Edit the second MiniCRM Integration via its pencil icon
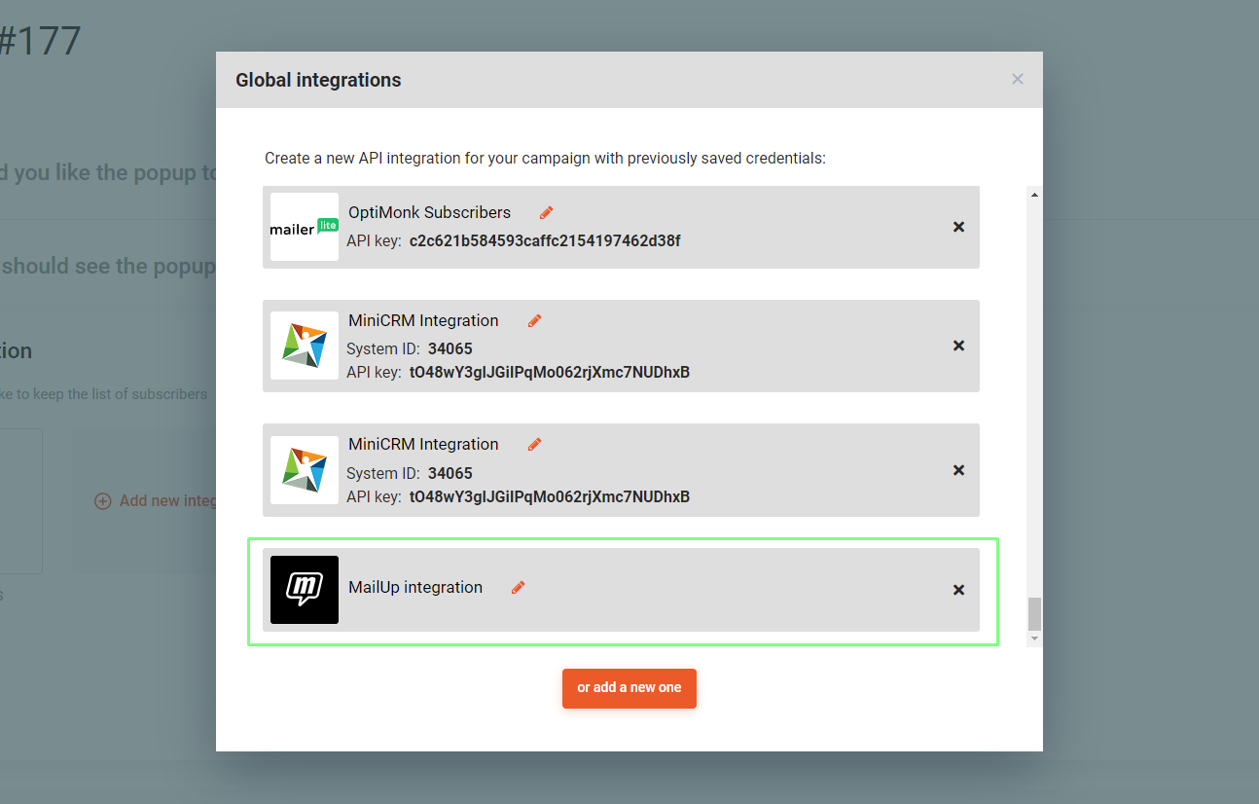The image size is (1259, 804). (534, 444)
